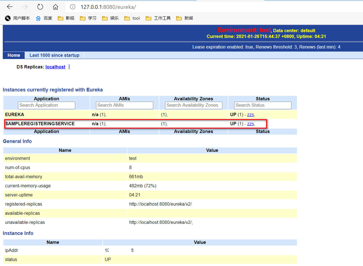Viewport: 363px width, 266px height.
Task: Switch to the Home tab
Action: pos(14,55)
